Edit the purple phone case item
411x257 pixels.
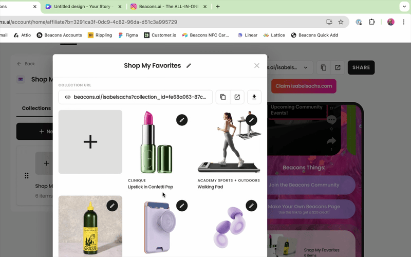tap(182, 206)
